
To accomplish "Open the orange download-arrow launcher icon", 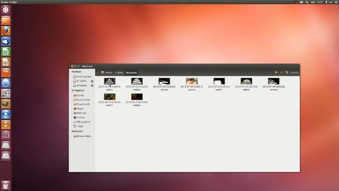I will [x=6, y=125].
